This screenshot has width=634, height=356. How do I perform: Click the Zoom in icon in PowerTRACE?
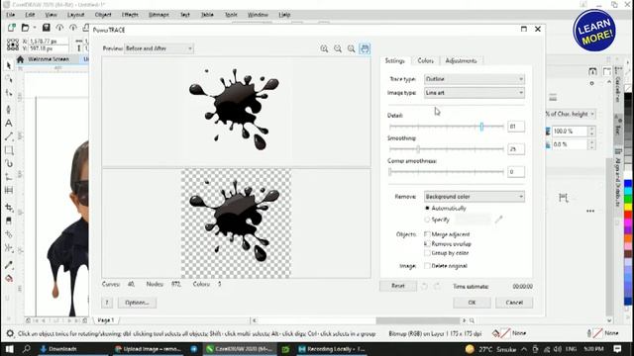tap(324, 48)
